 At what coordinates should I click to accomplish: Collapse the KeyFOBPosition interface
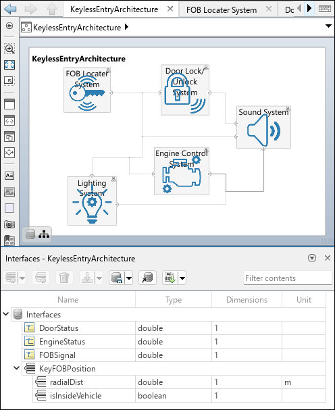pyautogui.click(x=16, y=368)
